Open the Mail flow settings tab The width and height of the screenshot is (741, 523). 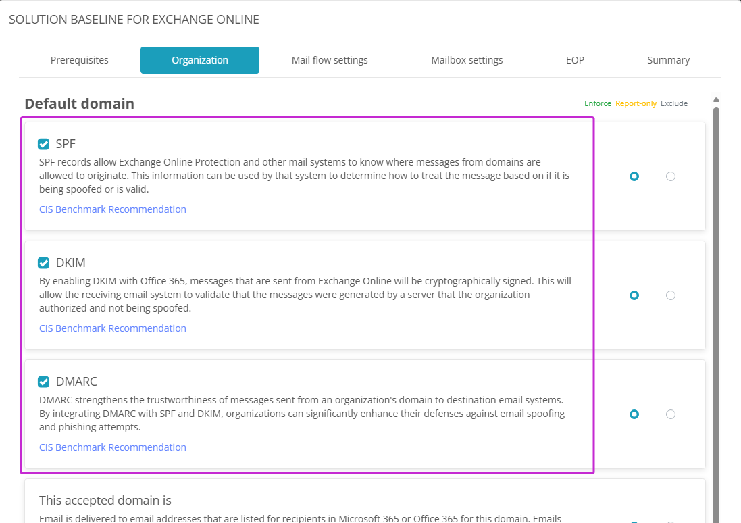coord(330,60)
